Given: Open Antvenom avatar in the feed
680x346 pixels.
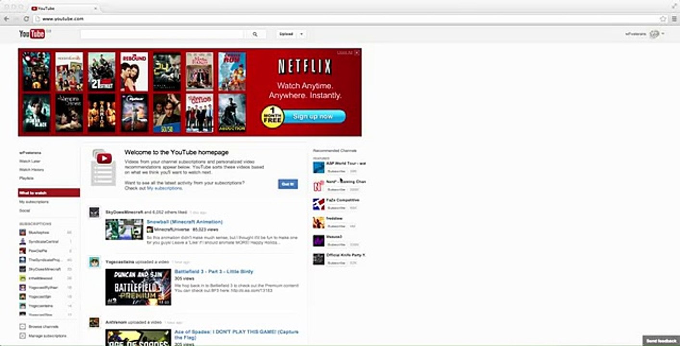Looking at the screenshot, I should coord(94,322).
